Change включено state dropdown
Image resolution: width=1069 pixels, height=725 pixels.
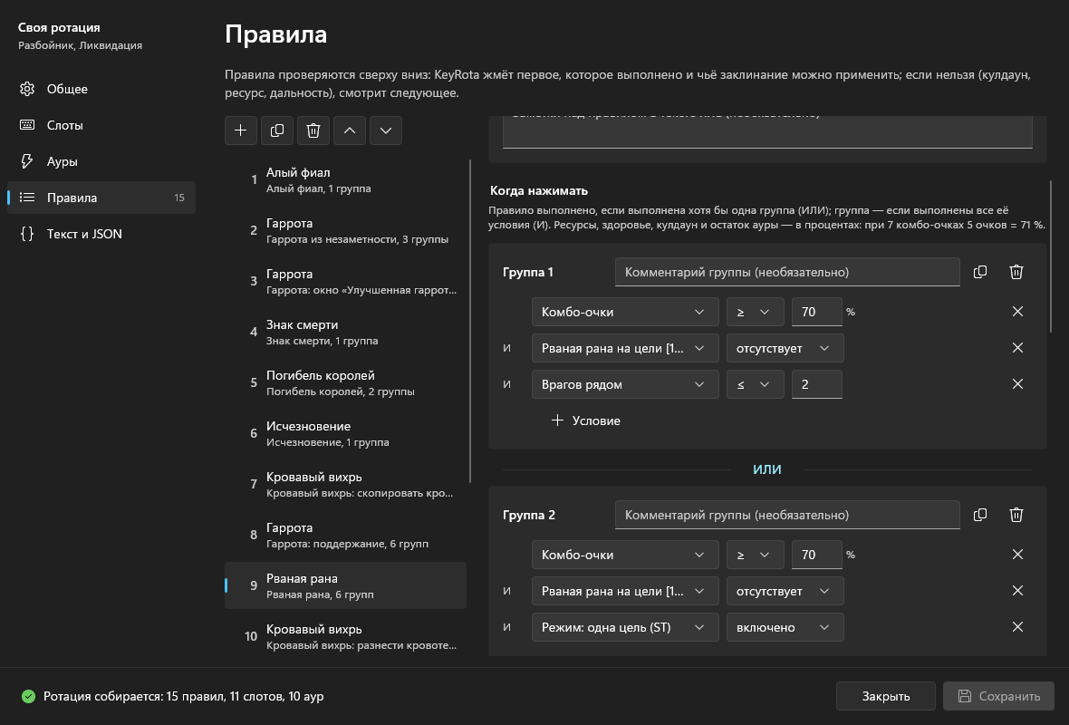(x=785, y=627)
